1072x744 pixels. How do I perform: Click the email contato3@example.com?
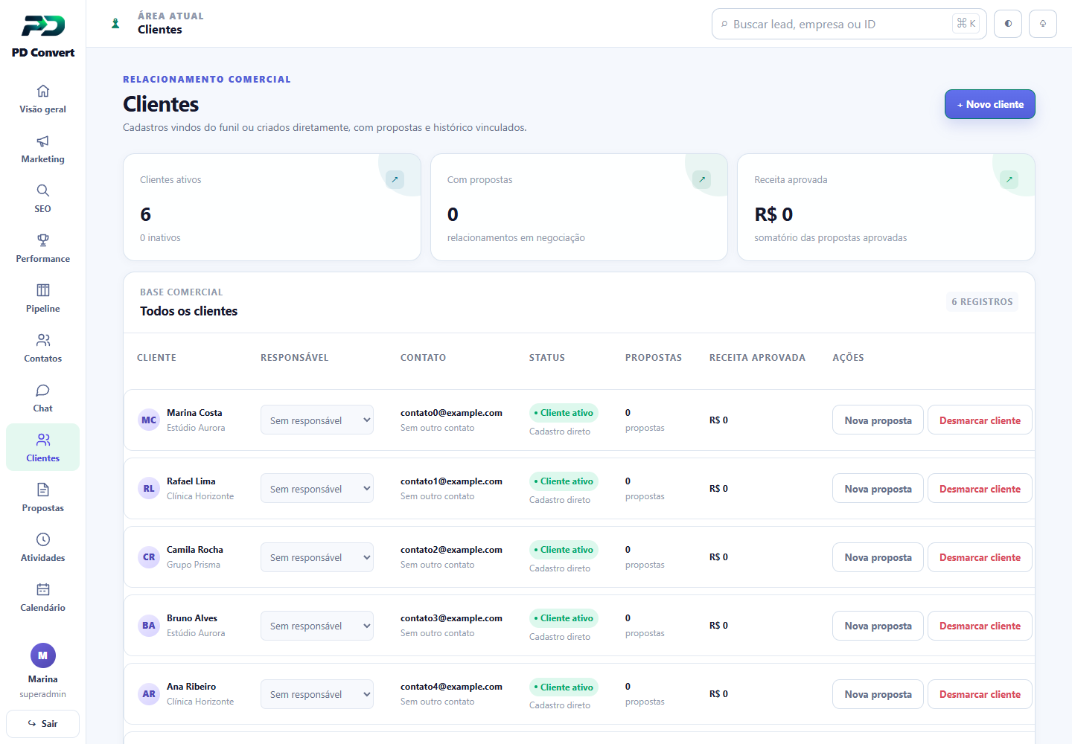(x=451, y=618)
